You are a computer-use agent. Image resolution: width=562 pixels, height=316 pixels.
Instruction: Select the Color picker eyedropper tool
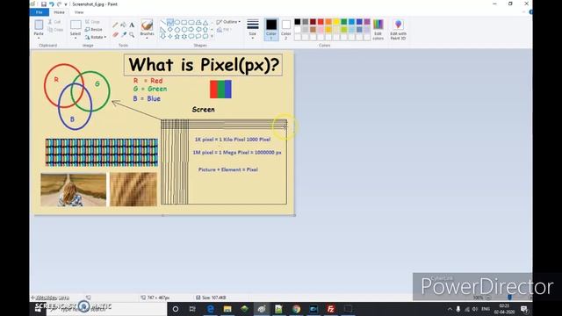click(x=123, y=35)
